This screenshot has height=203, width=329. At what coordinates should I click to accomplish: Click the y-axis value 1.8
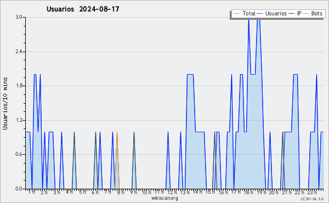pyautogui.click(x=19, y=86)
